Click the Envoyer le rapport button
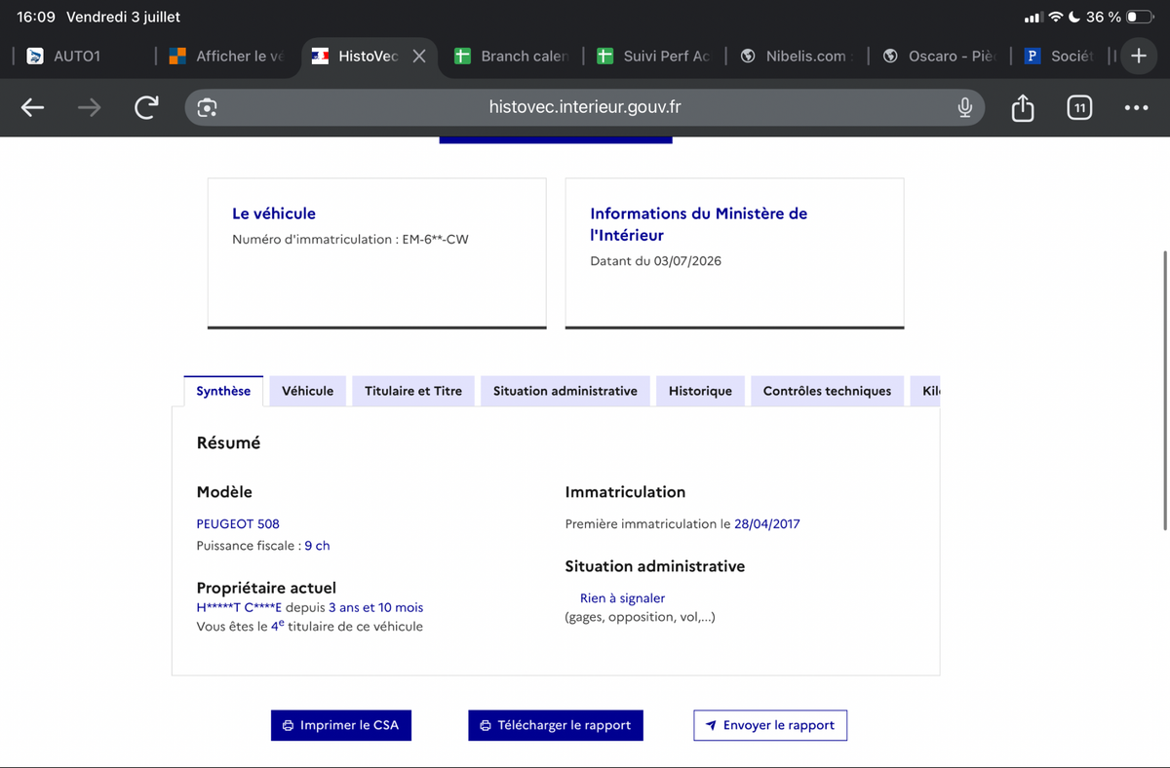1170x768 pixels. 770,725
